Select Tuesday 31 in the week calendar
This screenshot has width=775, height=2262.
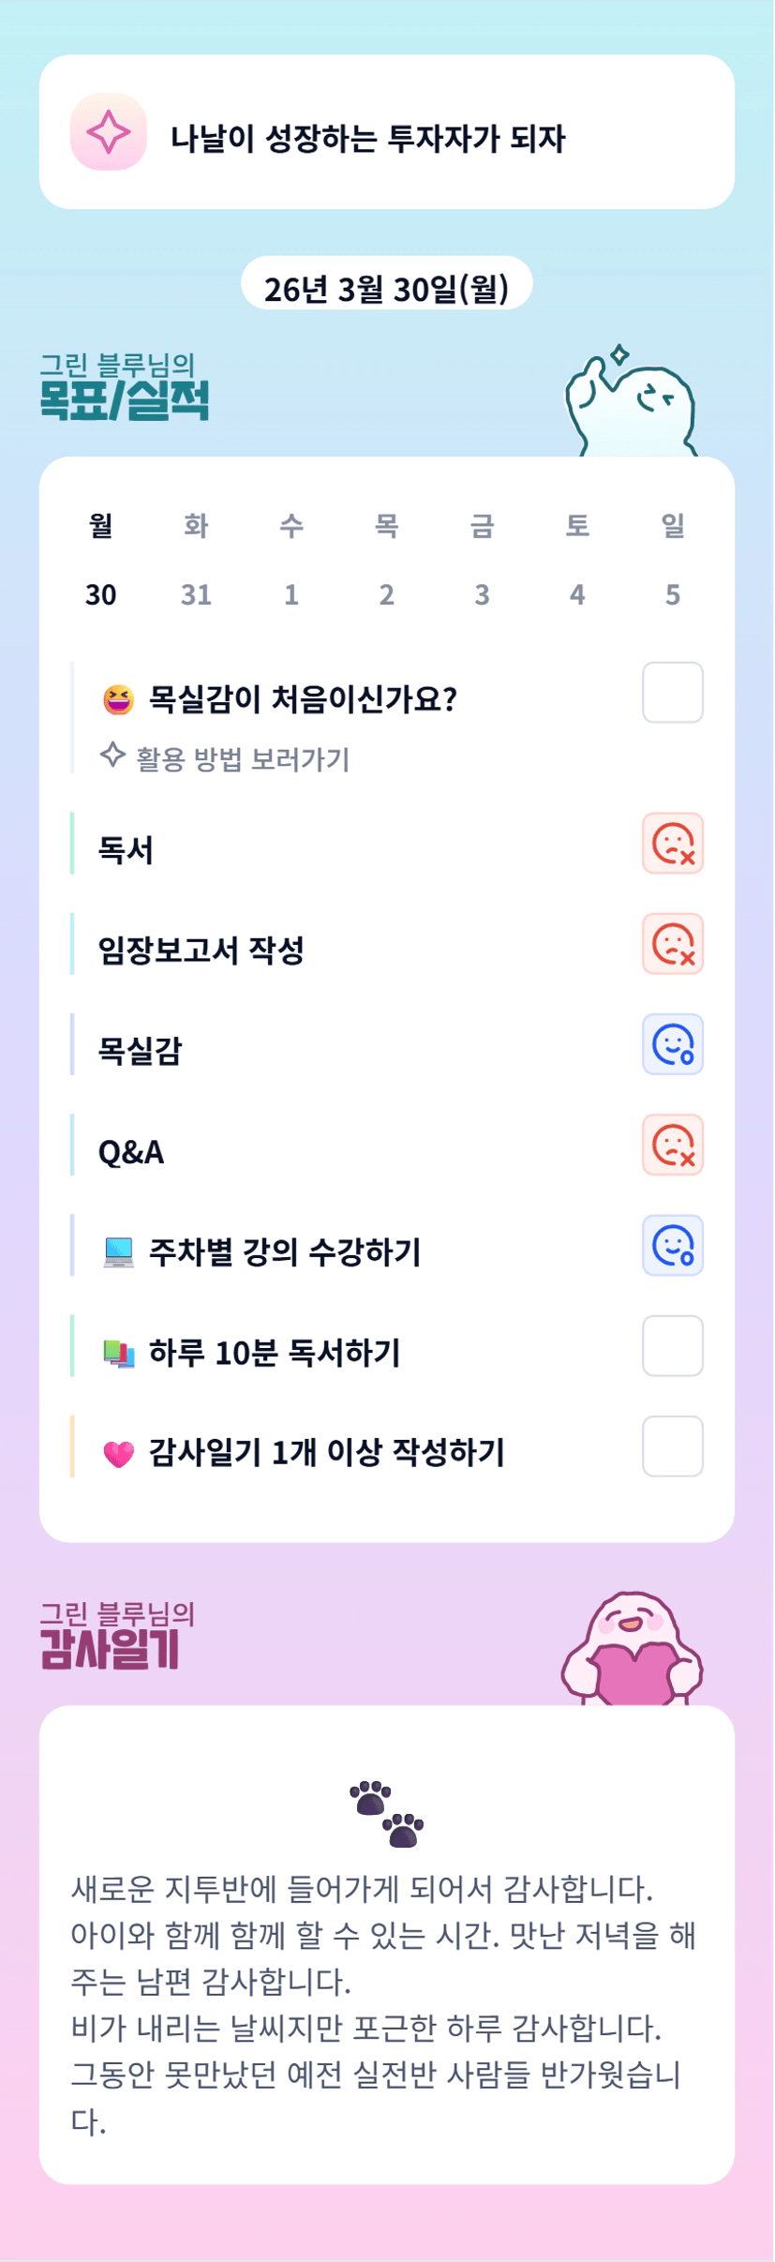point(196,594)
